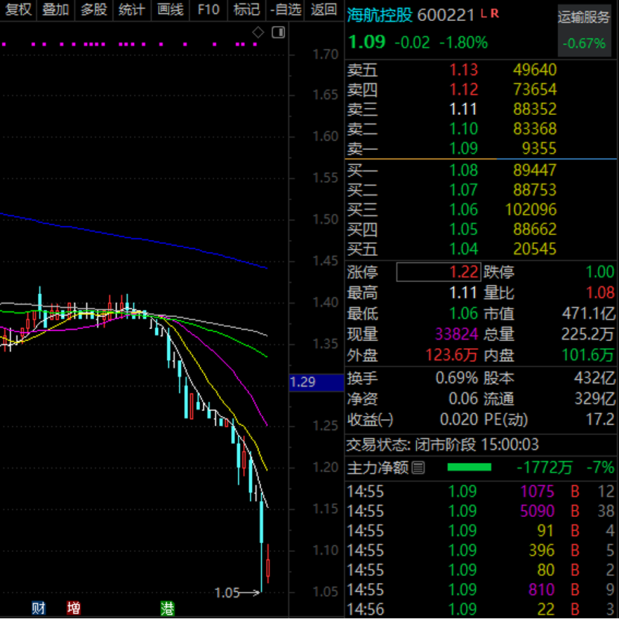Select the 卖四 price 1.12
This screenshot has height=619, width=619.
(464, 89)
